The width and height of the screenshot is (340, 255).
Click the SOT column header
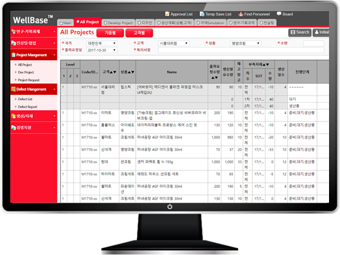pyautogui.click(x=259, y=76)
